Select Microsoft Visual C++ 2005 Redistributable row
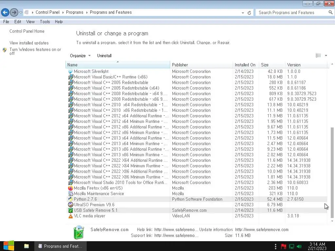Image resolution: width=335 pixels, height=251 pixels. [x=197, y=82]
